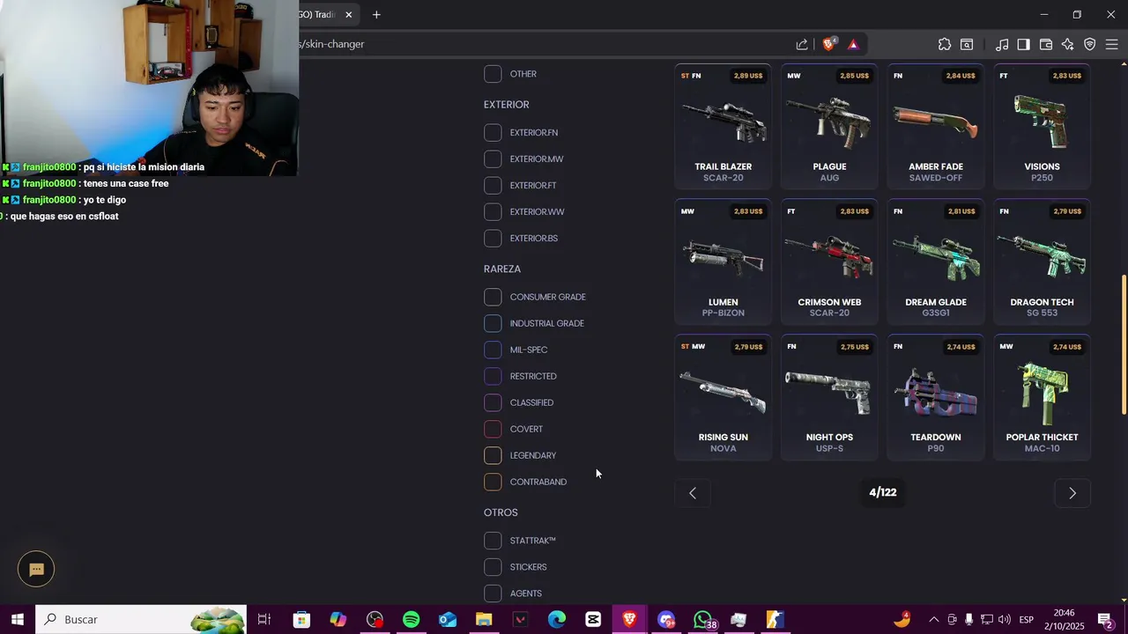Screen dimensions: 1128x634
Task: Click the Windows search box Buscar
Action: pyautogui.click(x=141, y=620)
